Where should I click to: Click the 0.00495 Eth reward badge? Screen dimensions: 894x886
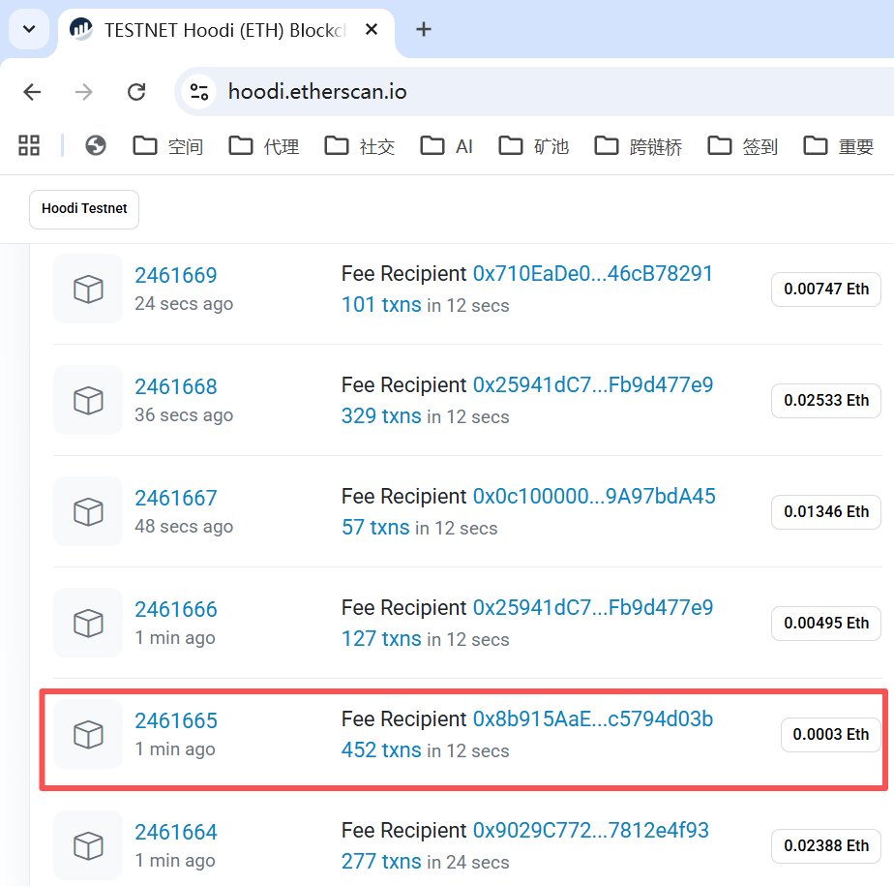826,623
